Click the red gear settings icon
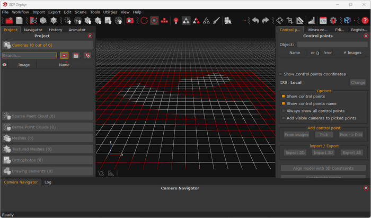Screen dimensions: 371x218 333,21
